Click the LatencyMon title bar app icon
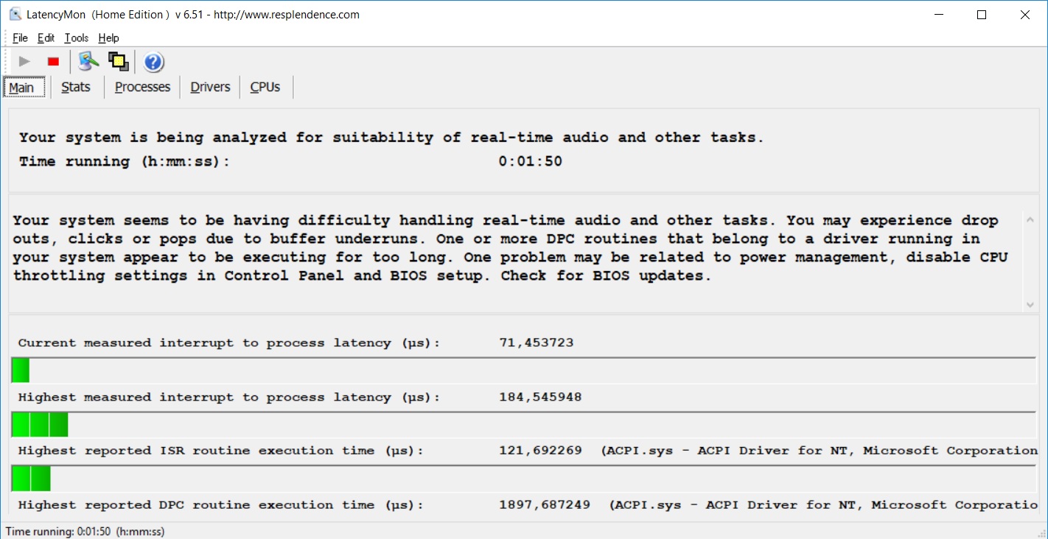Image resolution: width=1048 pixels, height=539 pixels. tap(15, 15)
